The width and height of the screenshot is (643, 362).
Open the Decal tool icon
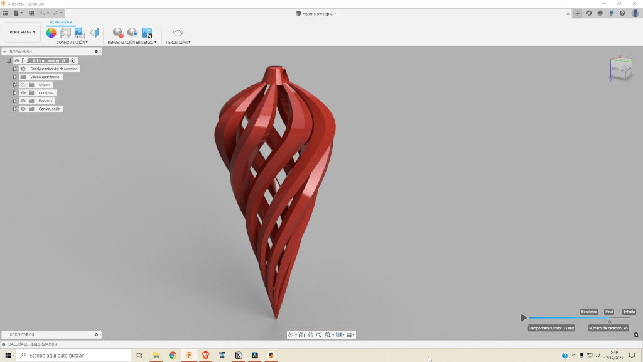80,33
